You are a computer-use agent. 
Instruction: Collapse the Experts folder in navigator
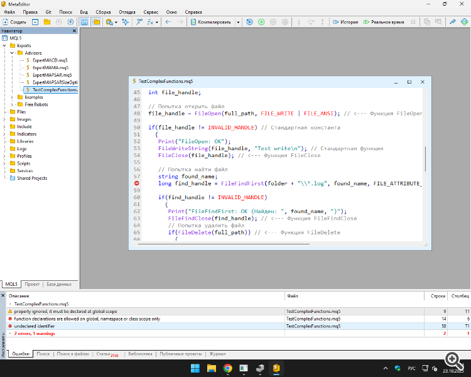5,46
